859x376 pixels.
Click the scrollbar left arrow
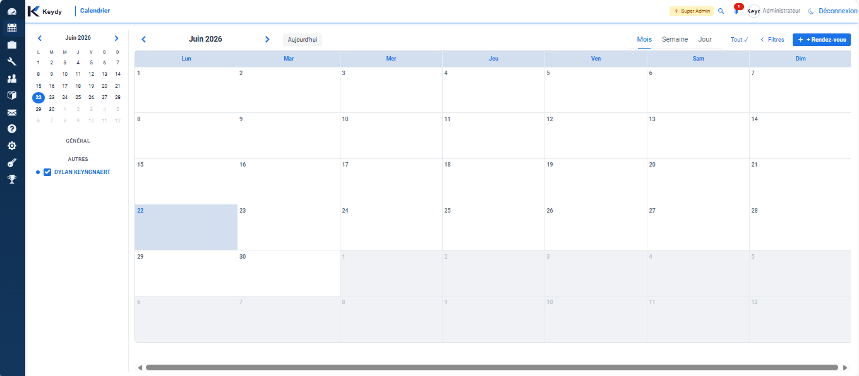pos(140,367)
